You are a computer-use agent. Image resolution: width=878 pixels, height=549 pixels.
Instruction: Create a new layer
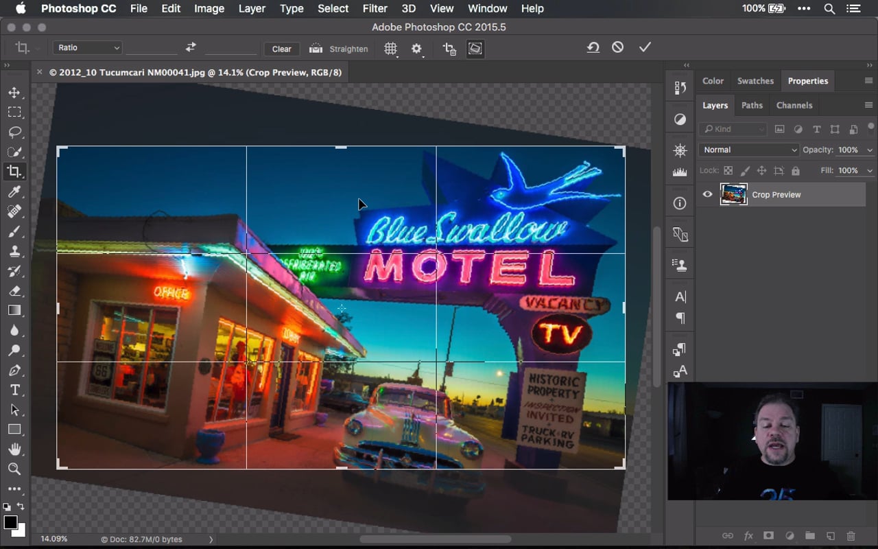point(831,536)
